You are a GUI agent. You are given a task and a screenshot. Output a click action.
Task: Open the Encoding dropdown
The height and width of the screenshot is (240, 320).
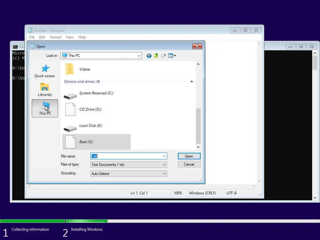129,174
